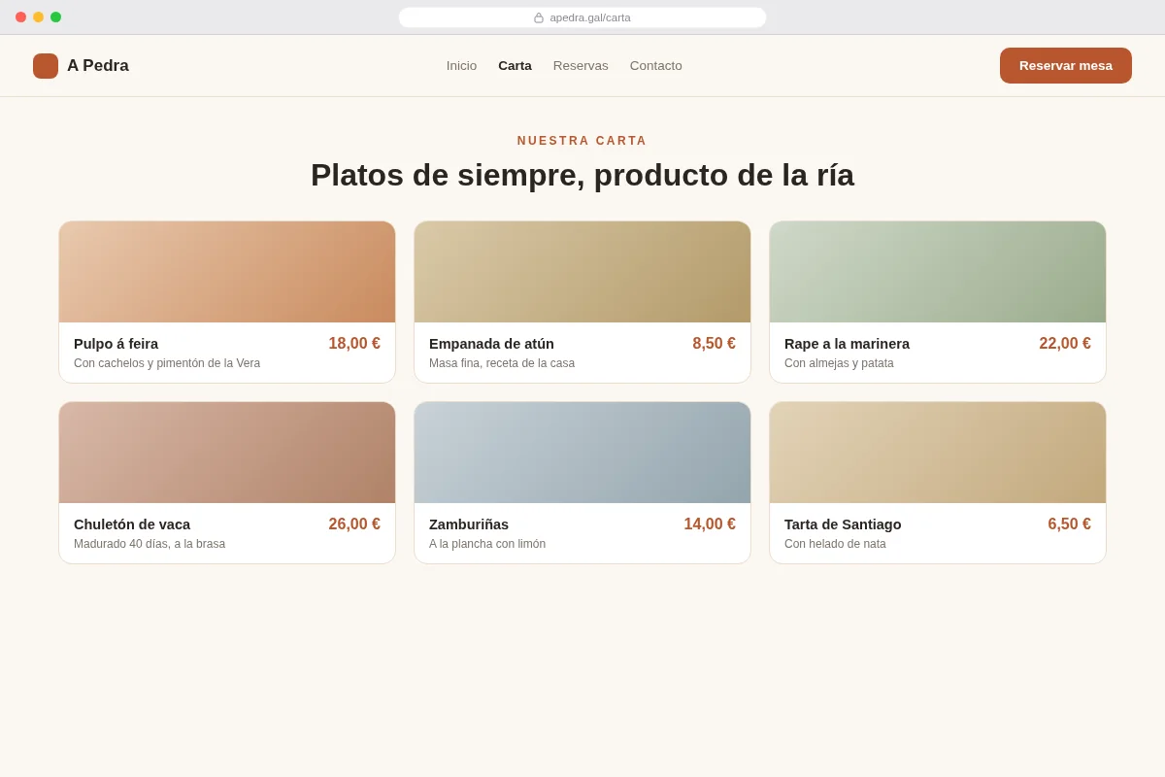This screenshot has height=777, width=1165.
Task: Close the window with red button
Action: coord(20,17)
